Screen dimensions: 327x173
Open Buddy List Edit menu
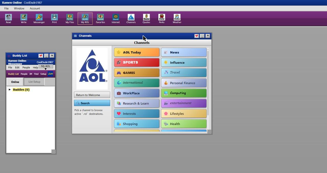(x=17, y=68)
